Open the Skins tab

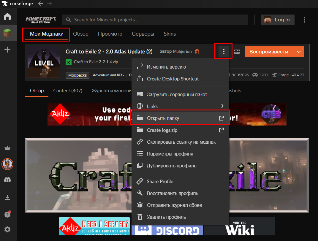170,34
